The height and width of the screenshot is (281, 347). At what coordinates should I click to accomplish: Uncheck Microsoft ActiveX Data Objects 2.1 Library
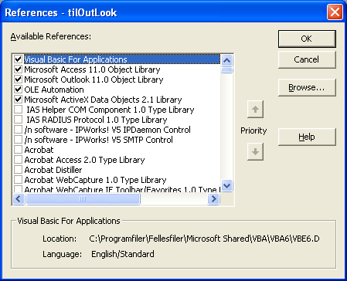18,100
